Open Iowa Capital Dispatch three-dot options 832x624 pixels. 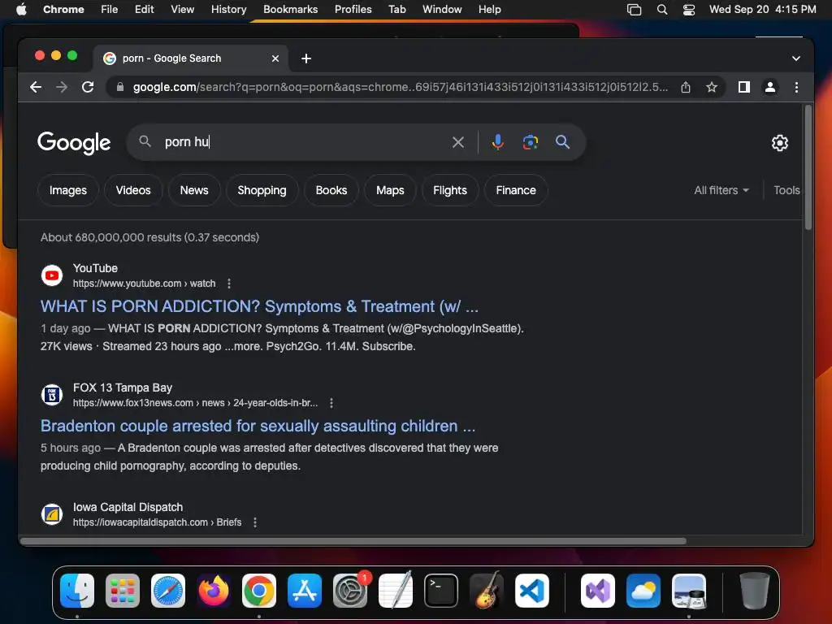pos(255,522)
